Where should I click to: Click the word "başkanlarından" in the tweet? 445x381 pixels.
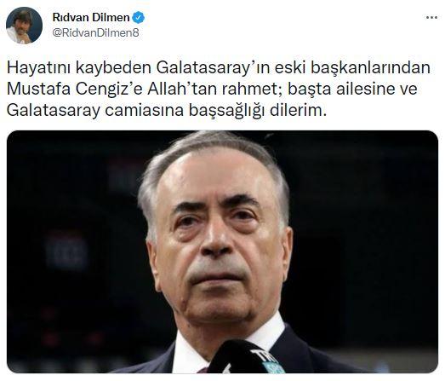371,67
